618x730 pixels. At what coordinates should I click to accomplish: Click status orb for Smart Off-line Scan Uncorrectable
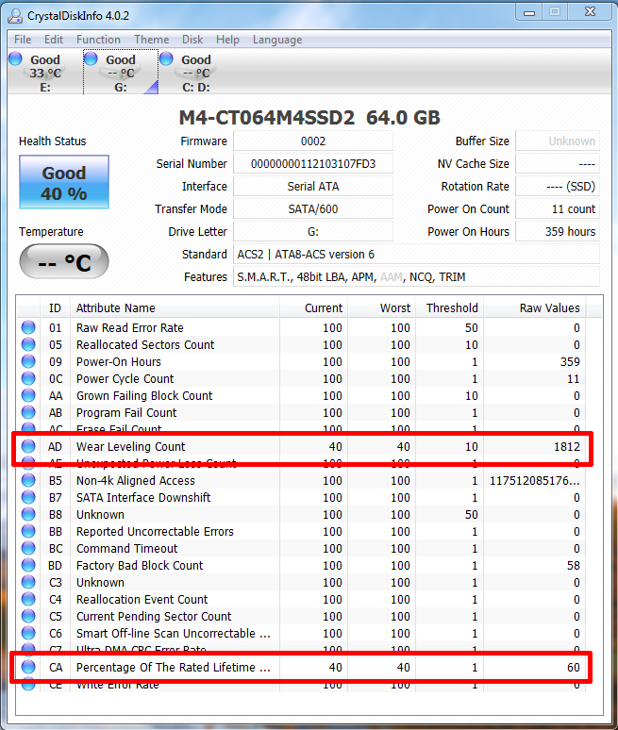28,633
